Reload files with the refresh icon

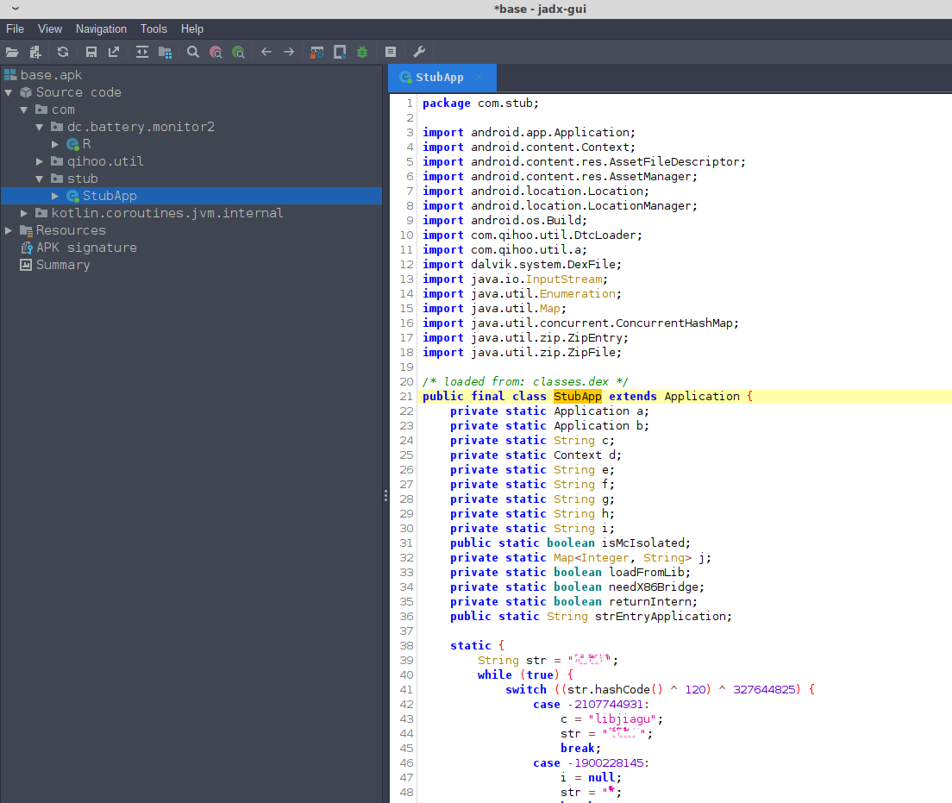coord(63,52)
